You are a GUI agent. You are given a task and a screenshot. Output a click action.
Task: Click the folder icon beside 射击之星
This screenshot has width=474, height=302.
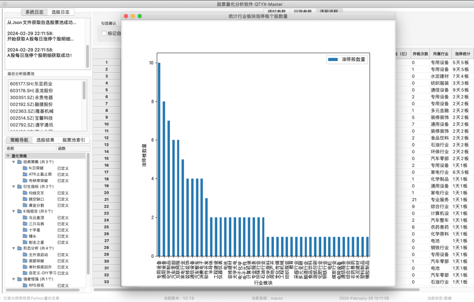[x=25, y=242]
